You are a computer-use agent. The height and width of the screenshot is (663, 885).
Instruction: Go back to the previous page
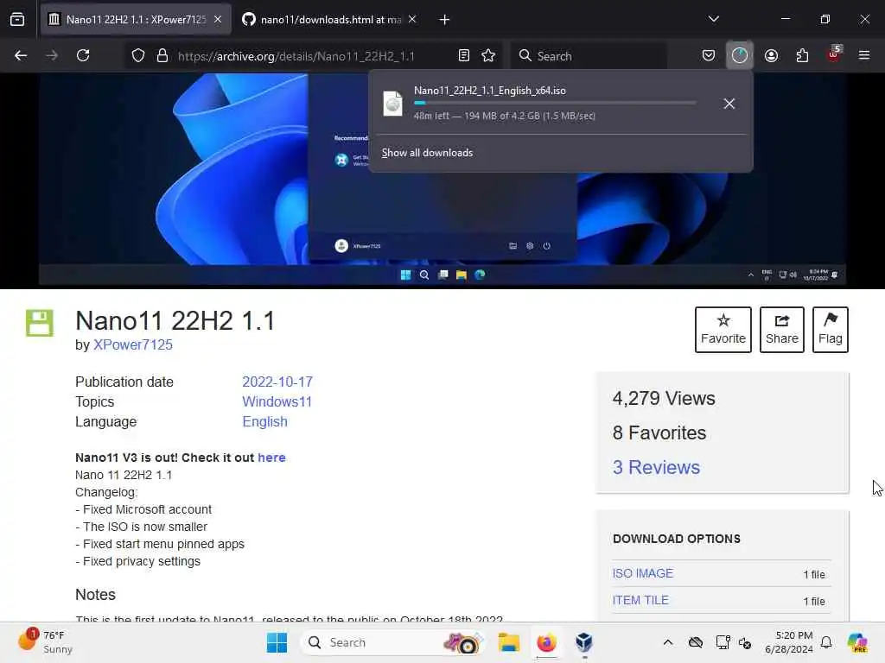coord(21,55)
